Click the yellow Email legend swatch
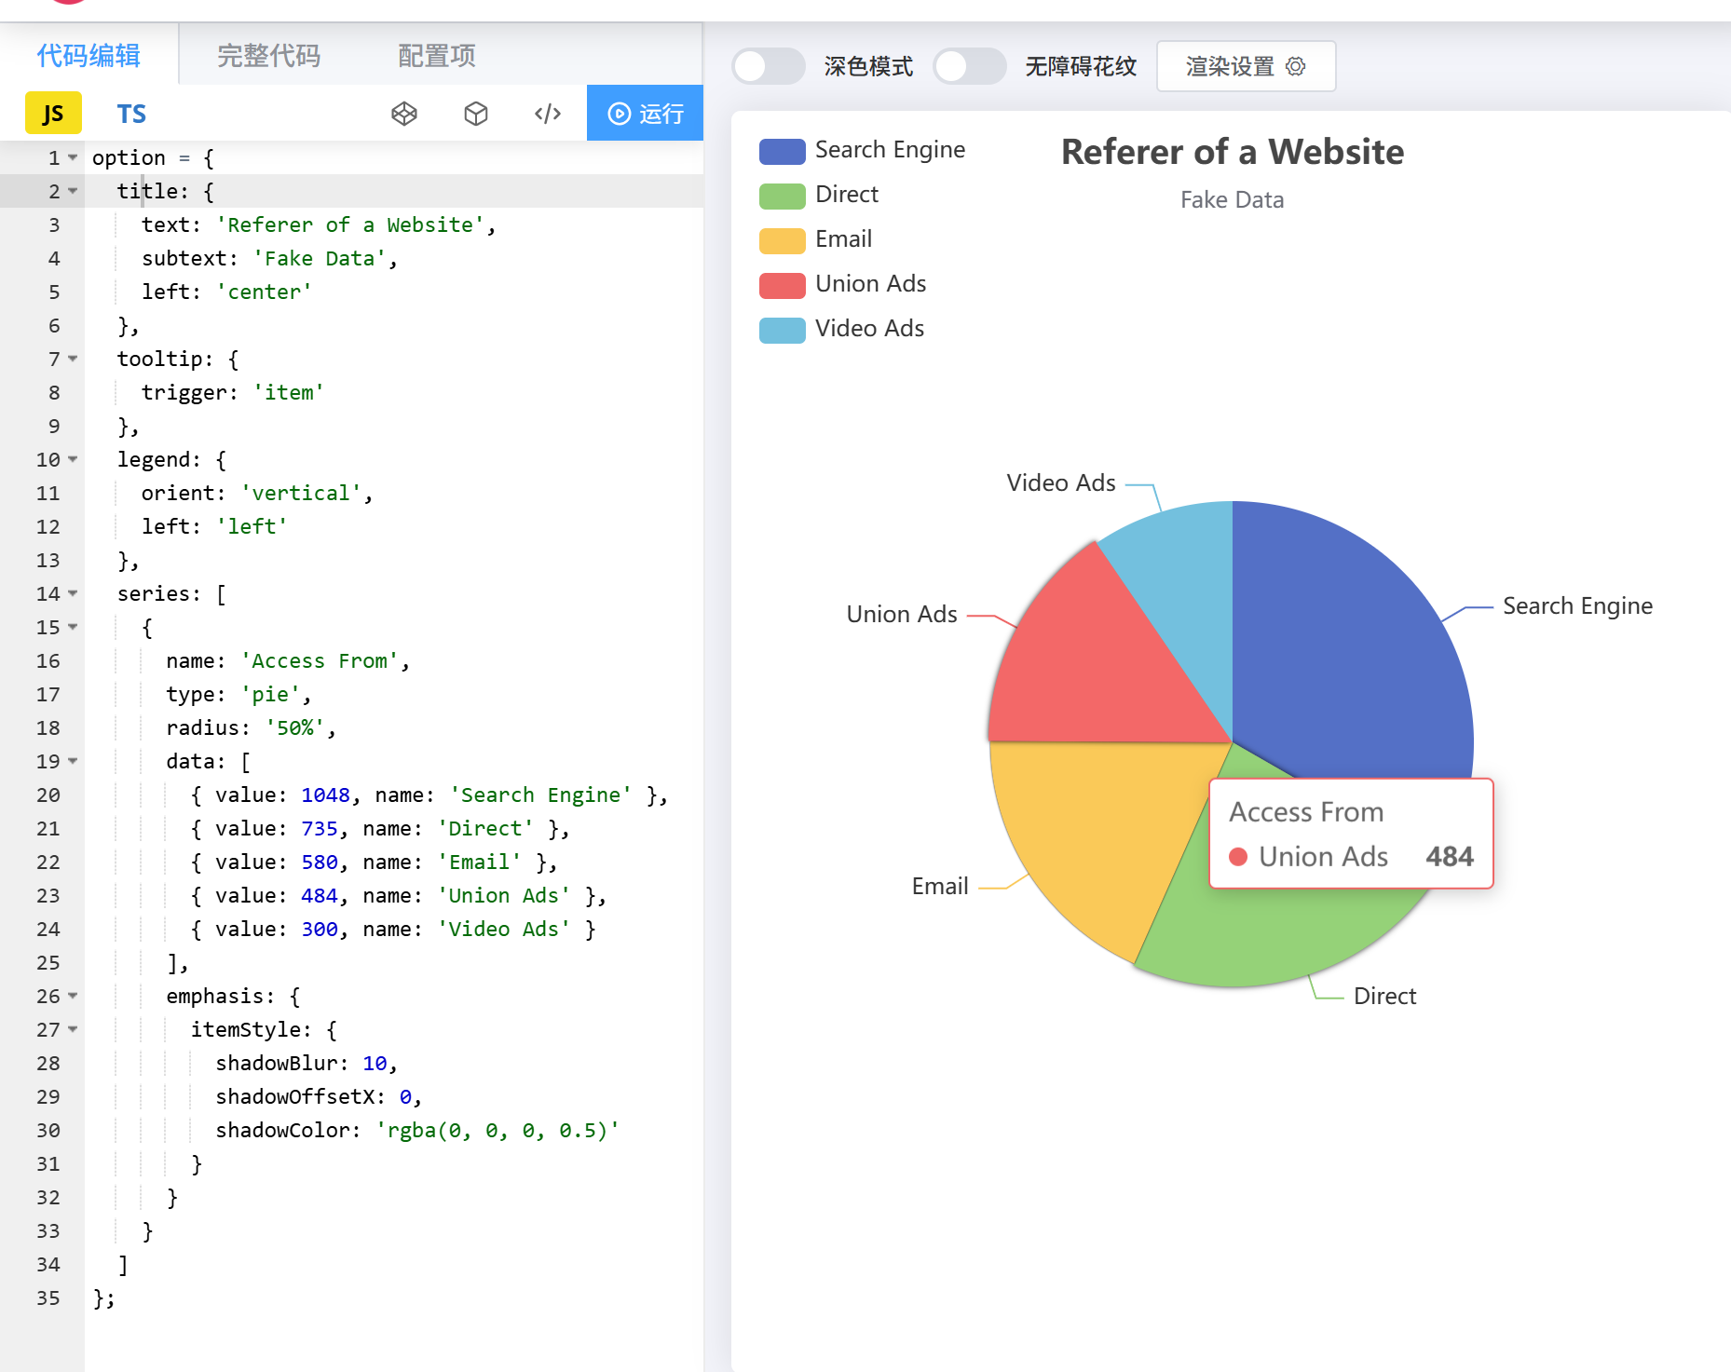This screenshot has width=1731, height=1372. (x=782, y=240)
